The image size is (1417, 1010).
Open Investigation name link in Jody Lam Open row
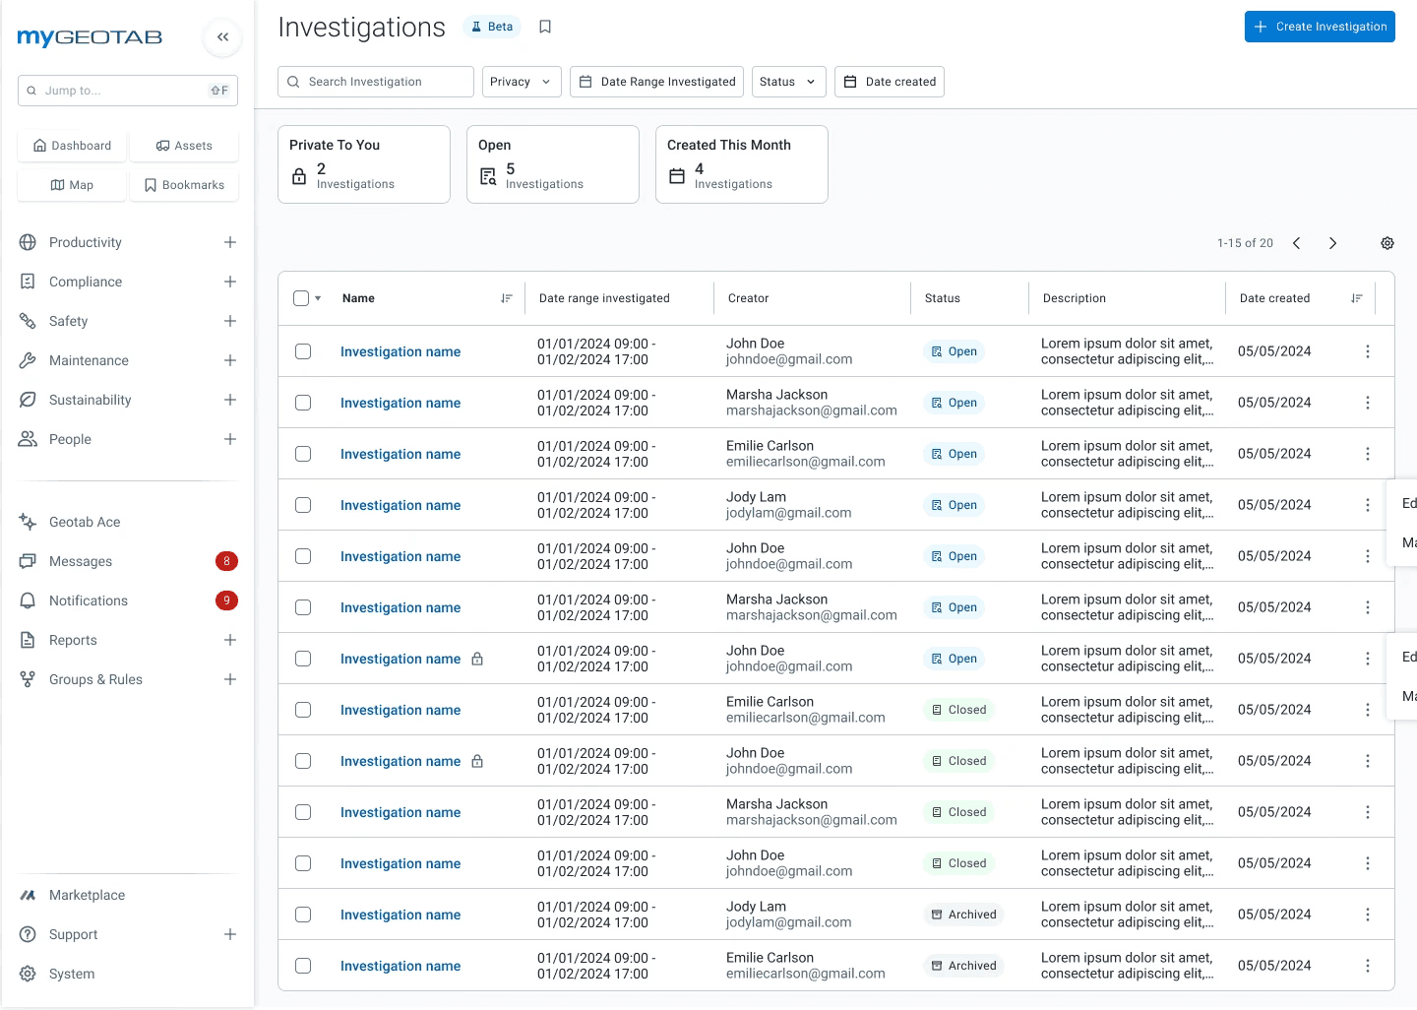(400, 505)
